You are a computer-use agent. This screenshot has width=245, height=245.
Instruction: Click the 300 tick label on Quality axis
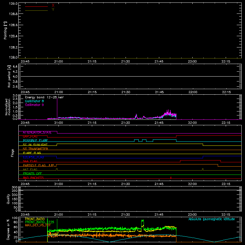click(x=14, y=187)
